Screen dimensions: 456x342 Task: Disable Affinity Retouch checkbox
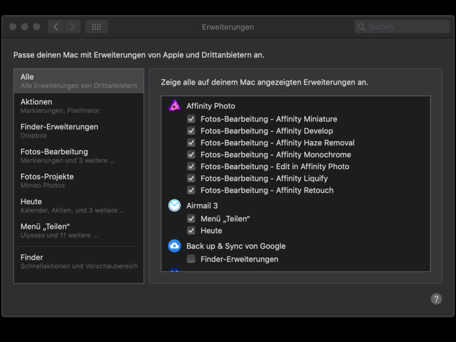pyautogui.click(x=191, y=190)
